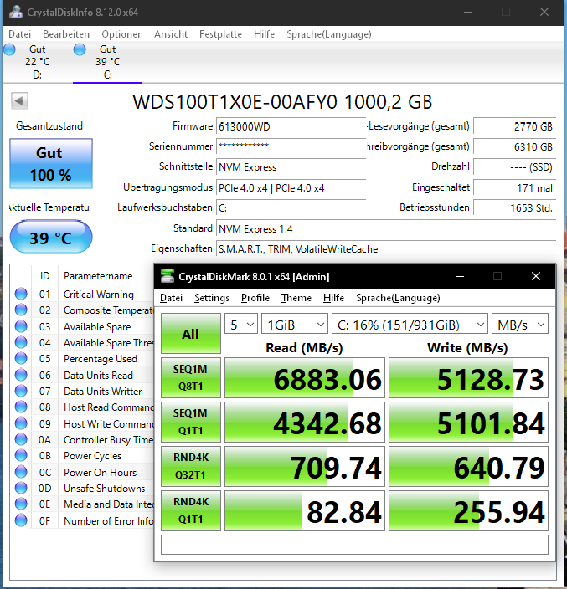Open CrystalDiskMark Sprache(Language) menu
567x589 pixels.
coord(398,298)
